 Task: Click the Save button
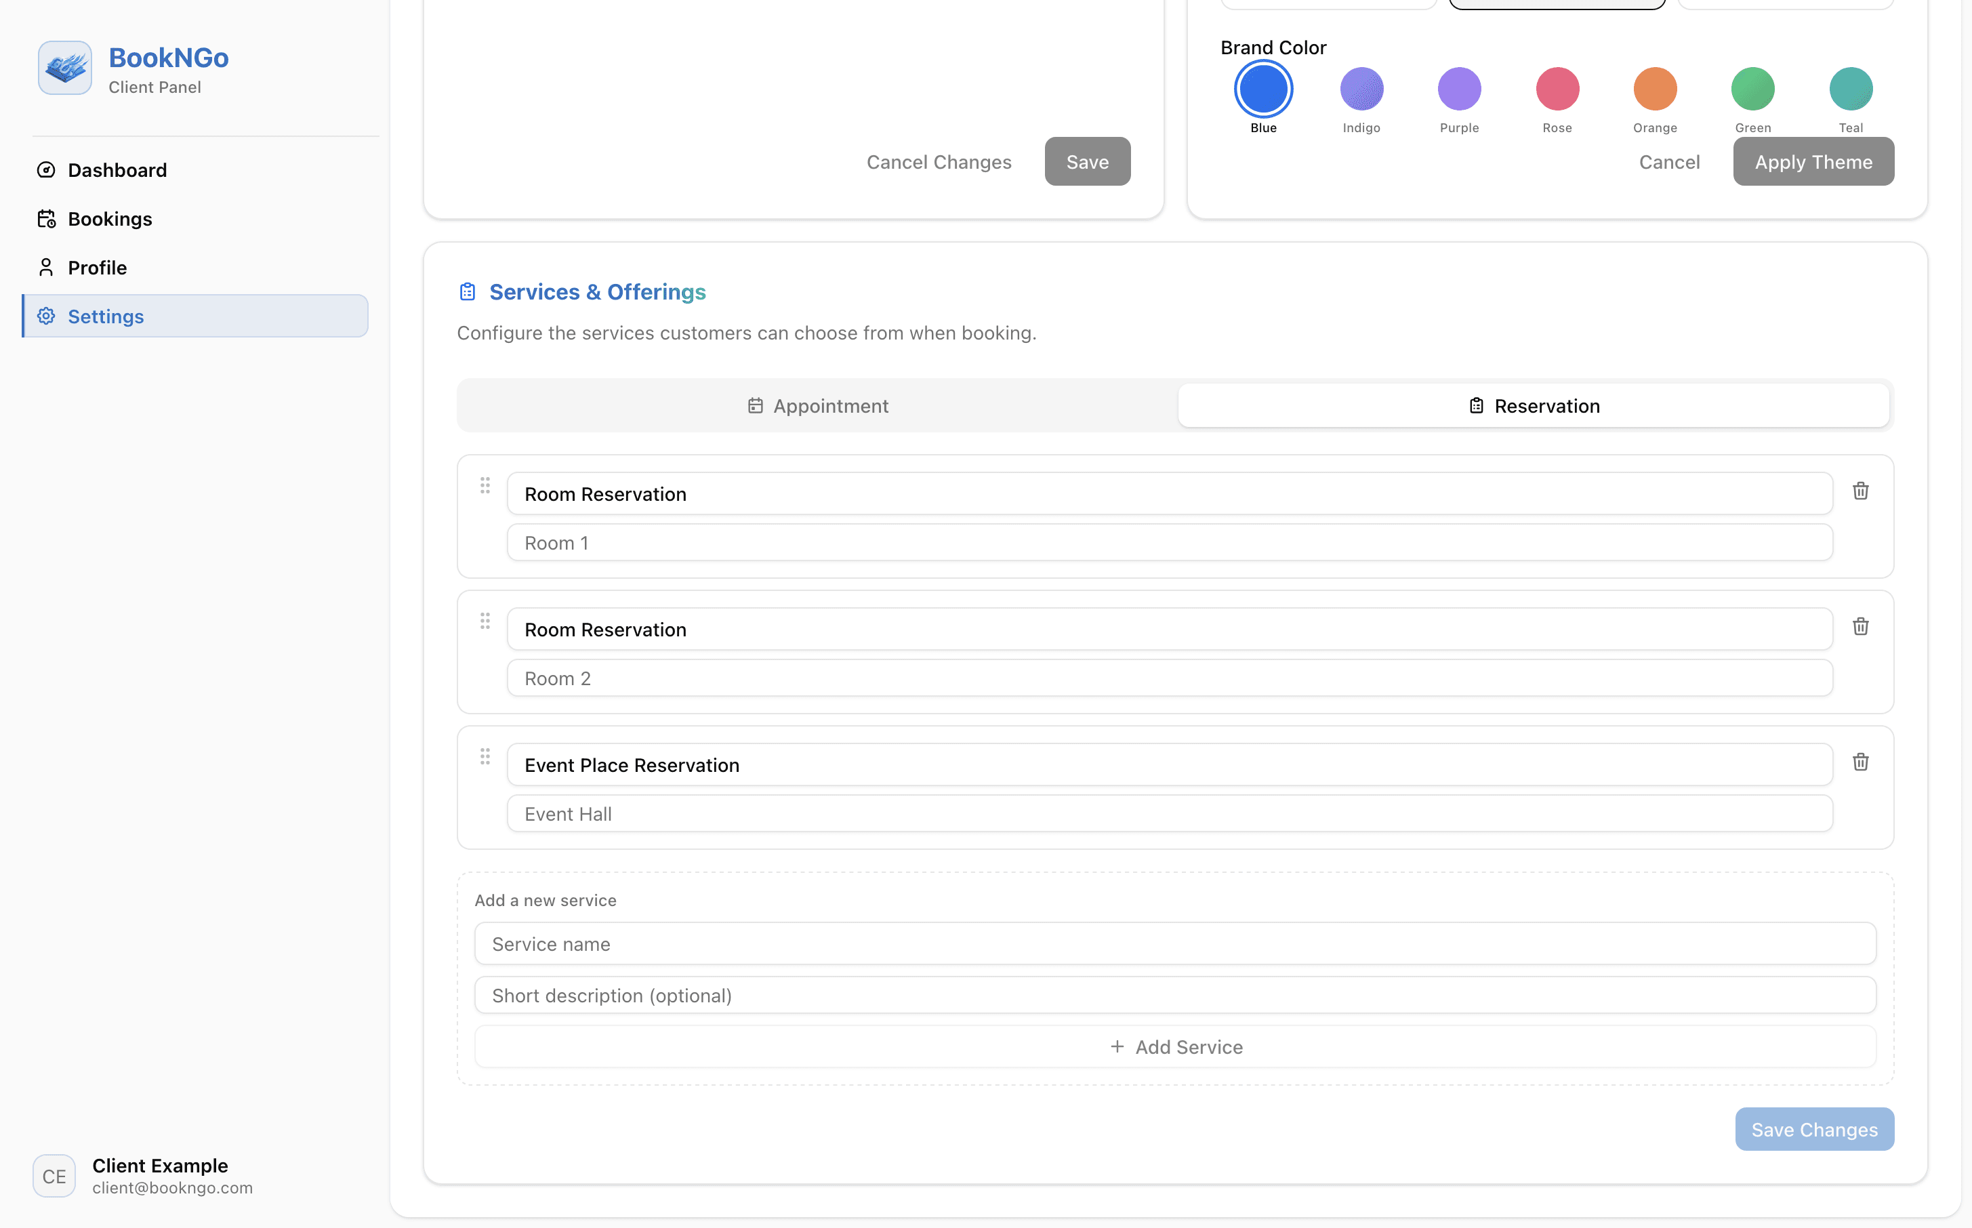coord(1087,161)
